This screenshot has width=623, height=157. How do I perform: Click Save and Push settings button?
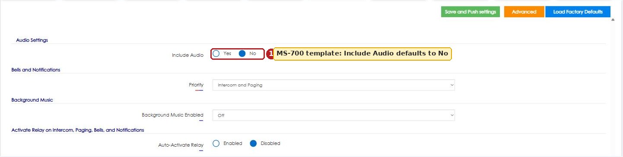pyautogui.click(x=470, y=12)
